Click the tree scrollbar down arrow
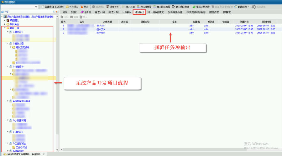The width and height of the screenshot is (282, 156). [x=57, y=150]
